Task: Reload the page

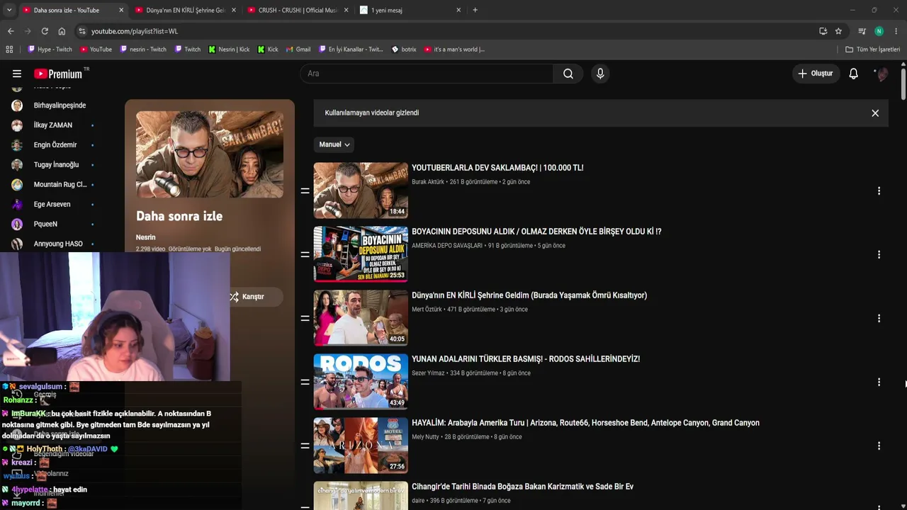Action: [45, 31]
